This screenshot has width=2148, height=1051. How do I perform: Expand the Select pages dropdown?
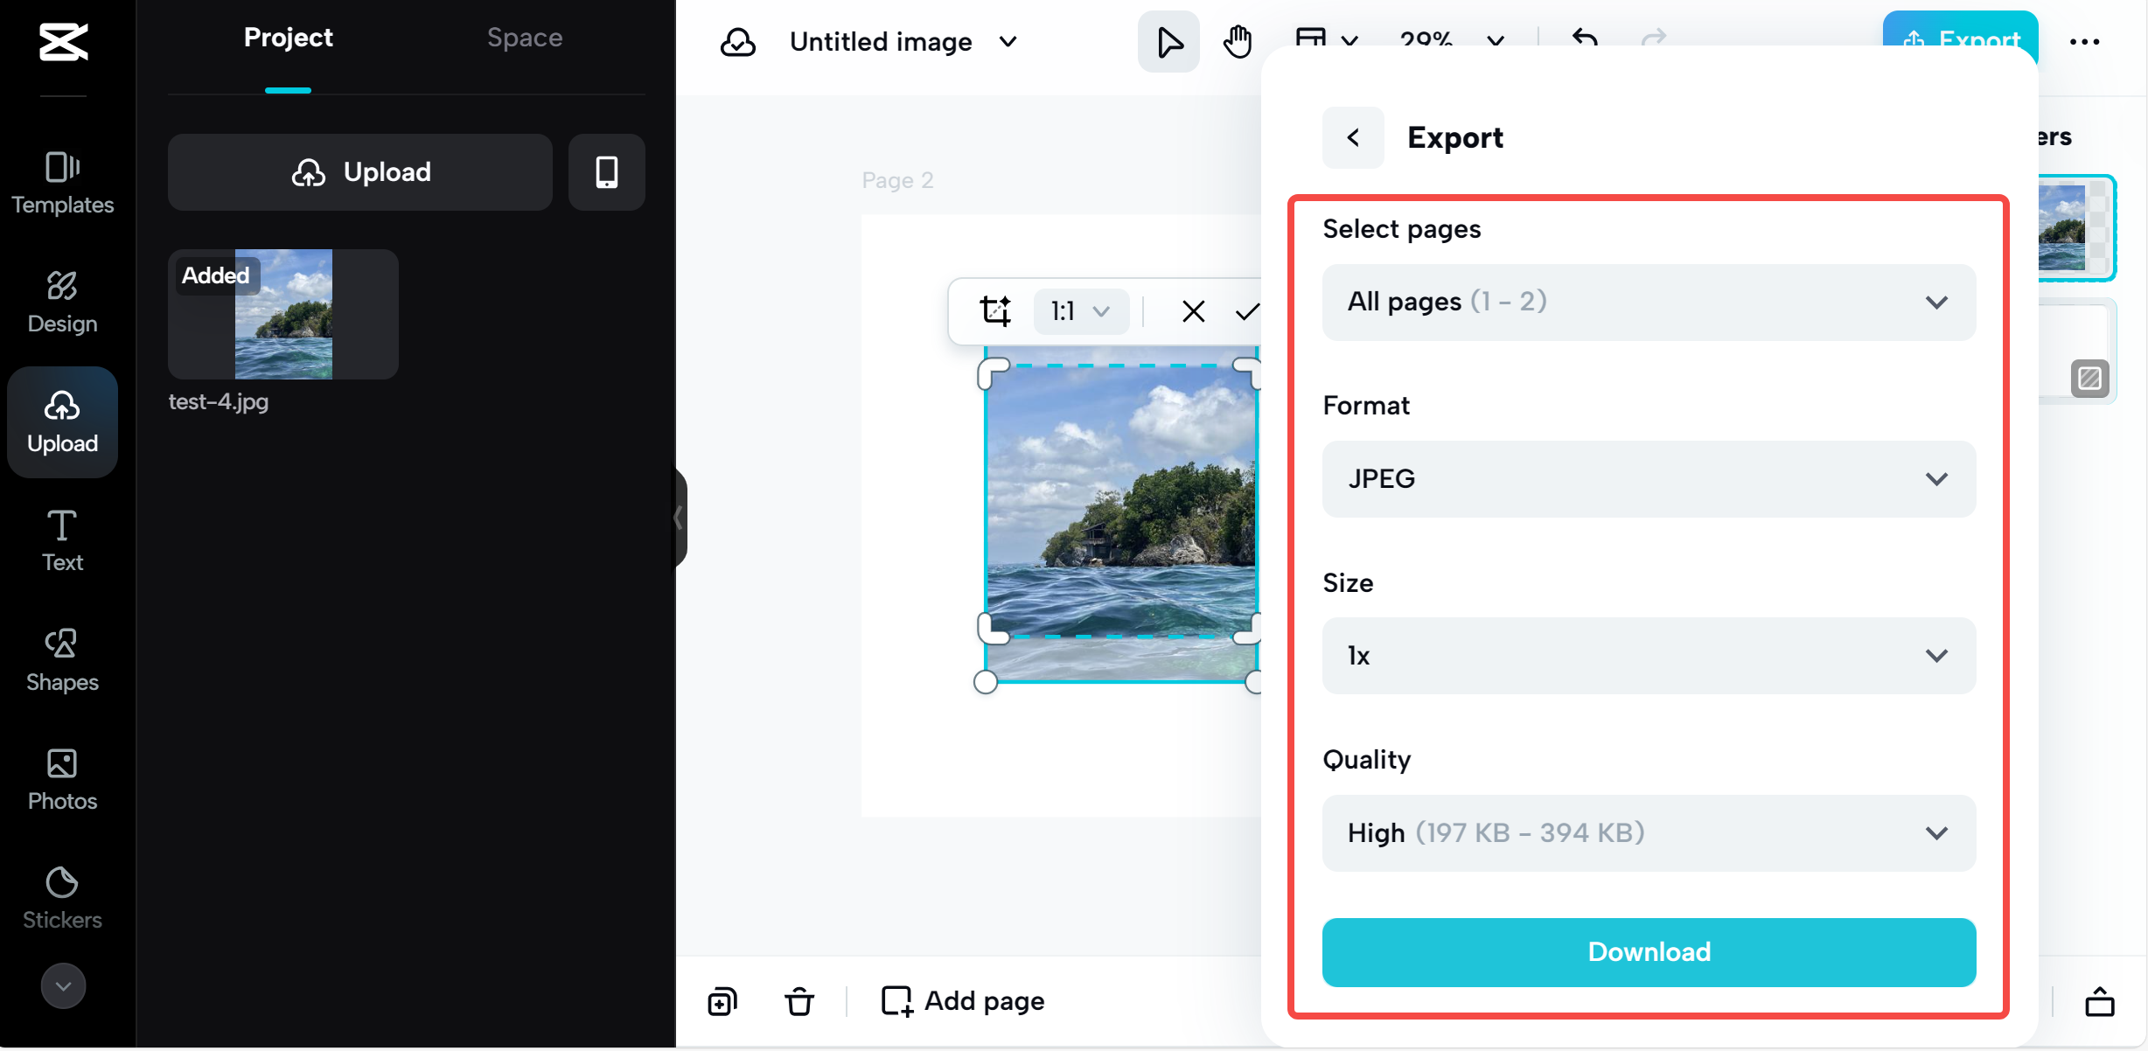[1644, 302]
